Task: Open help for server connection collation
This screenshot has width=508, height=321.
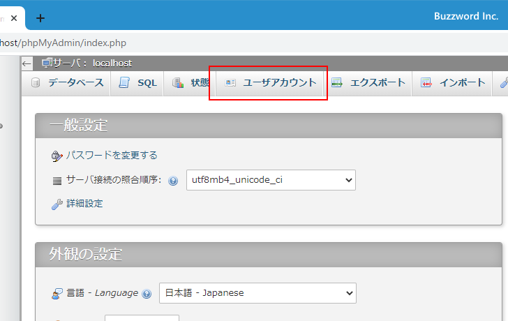Action: [x=173, y=181]
